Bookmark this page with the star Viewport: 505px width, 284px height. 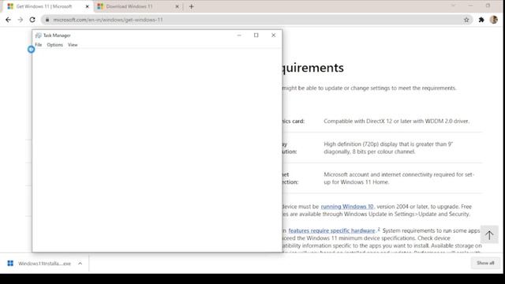[x=466, y=20]
